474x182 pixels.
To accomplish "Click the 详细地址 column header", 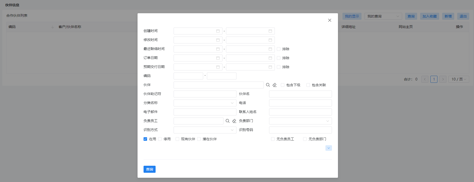I will (348, 27).
